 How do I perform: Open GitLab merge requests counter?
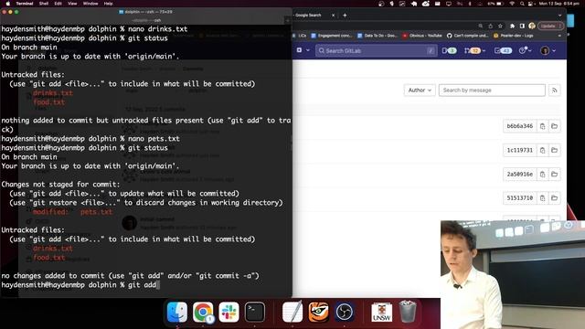click(x=474, y=50)
